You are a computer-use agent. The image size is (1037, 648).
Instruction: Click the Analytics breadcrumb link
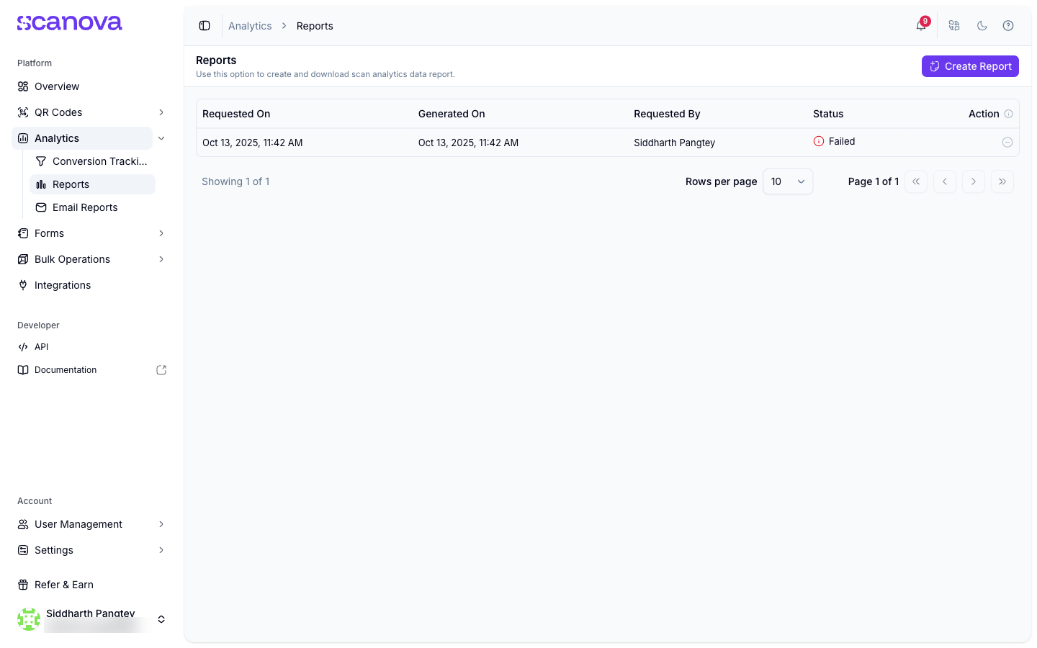click(x=250, y=26)
